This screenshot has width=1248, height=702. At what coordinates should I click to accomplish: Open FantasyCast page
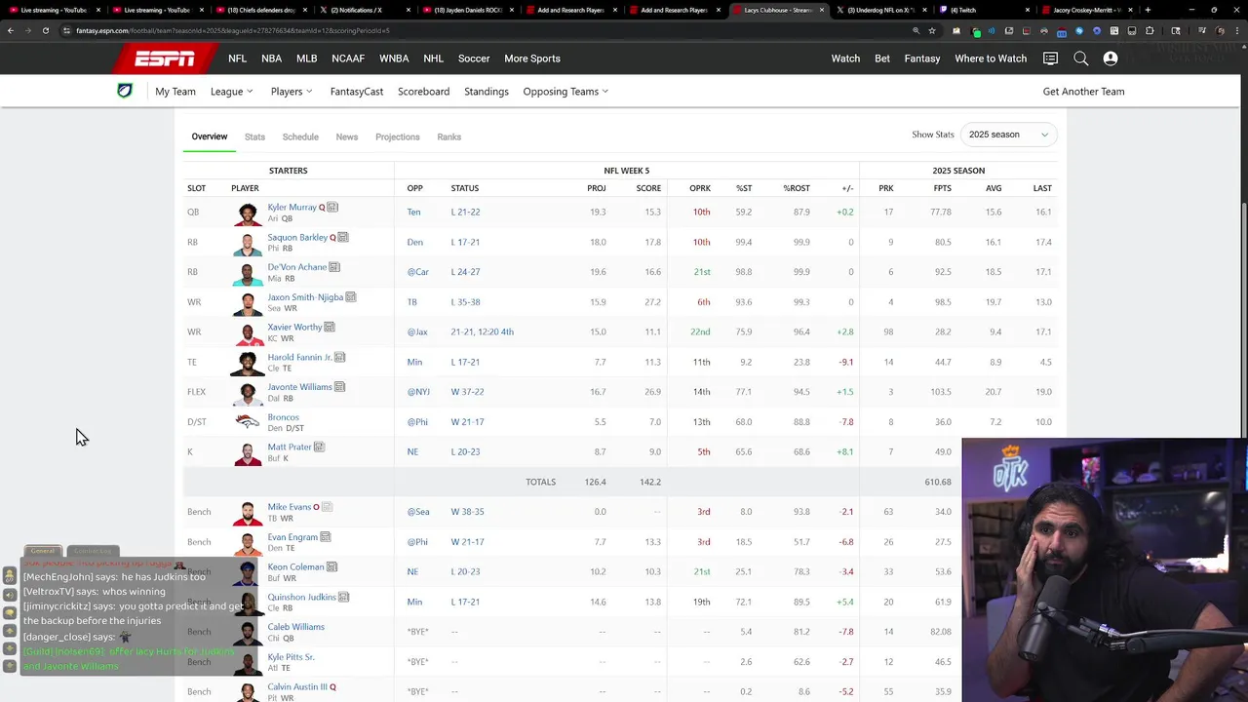[357, 92]
